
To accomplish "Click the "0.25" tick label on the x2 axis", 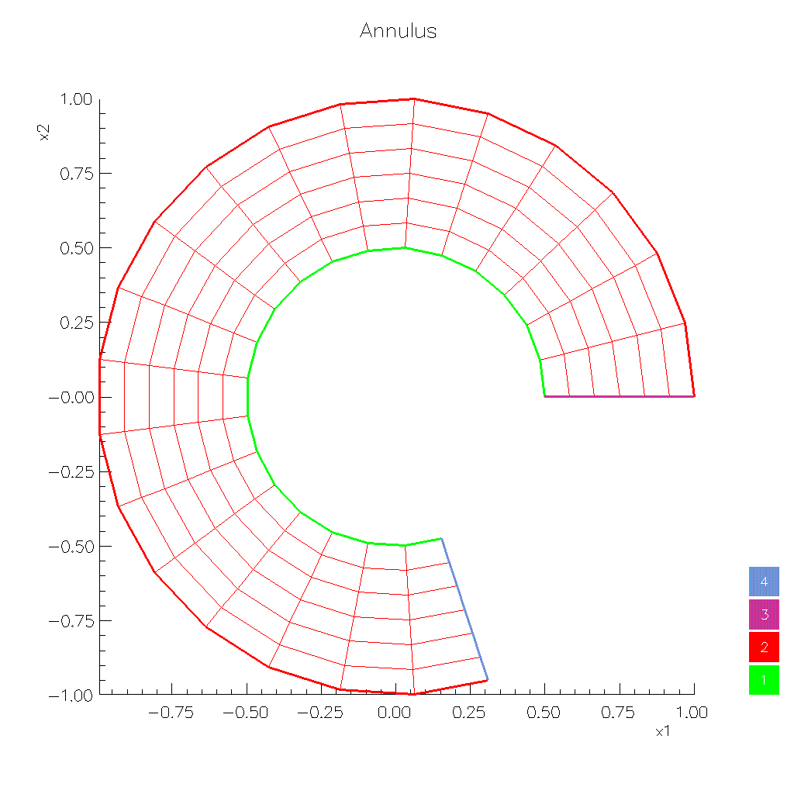I will 77,323.
